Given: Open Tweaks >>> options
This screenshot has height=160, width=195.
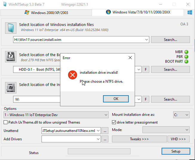Looking at the screenshot, I should [139, 139].
